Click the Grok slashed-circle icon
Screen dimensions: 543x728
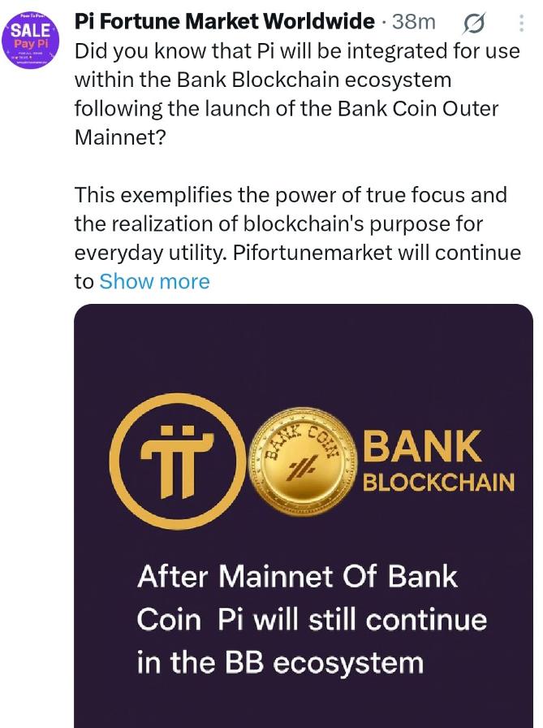(x=473, y=24)
